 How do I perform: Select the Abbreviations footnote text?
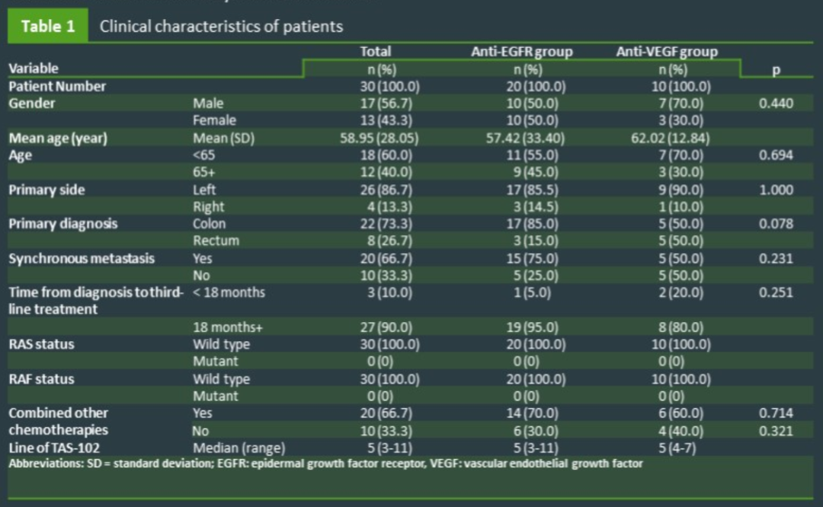click(325, 463)
